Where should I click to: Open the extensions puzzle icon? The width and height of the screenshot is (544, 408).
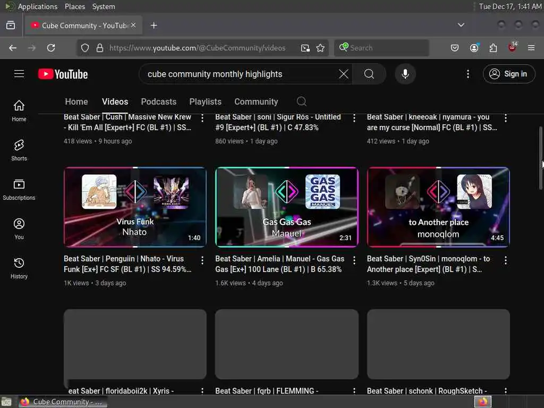[x=493, y=48]
